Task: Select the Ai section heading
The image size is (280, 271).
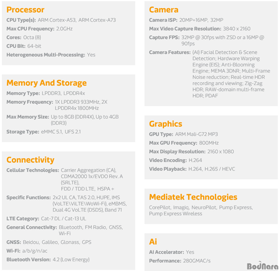Action: 153,242
